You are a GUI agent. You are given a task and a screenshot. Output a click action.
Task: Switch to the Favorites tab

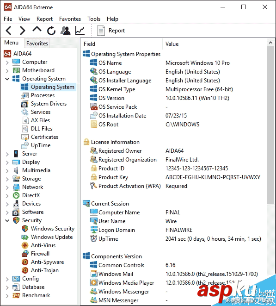pos(37,44)
